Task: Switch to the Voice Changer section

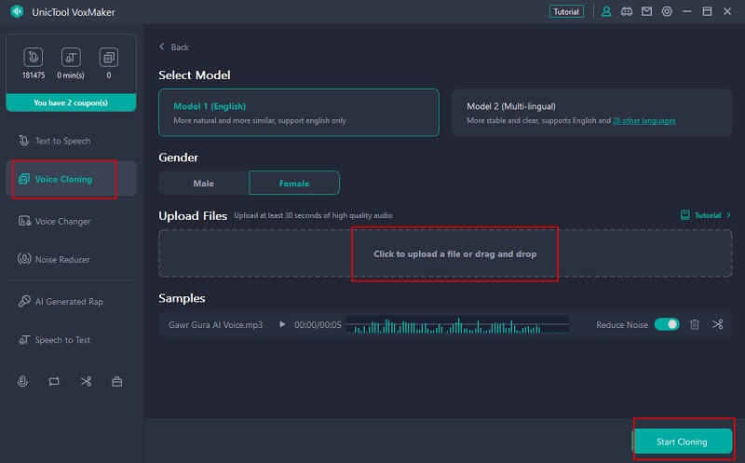Action: [x=62, y=222]
